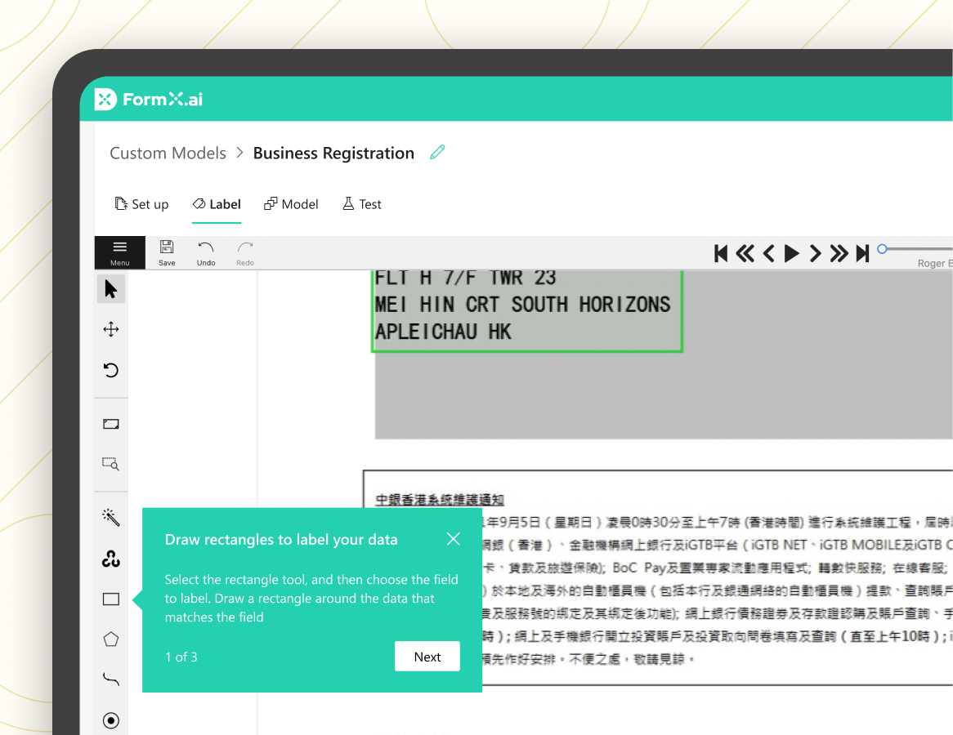Image resolution: width=953 pixels, height=735 pixels.
Task: Select the arrow cursor tool
Action: tap(110, 289)
